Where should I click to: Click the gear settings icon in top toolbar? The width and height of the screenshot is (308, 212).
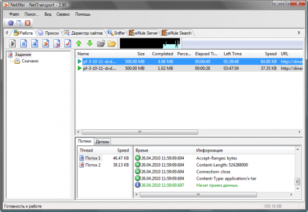click(x=11, y=23)
